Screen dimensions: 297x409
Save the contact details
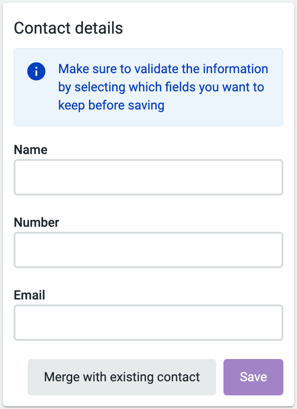pos(253,377)
